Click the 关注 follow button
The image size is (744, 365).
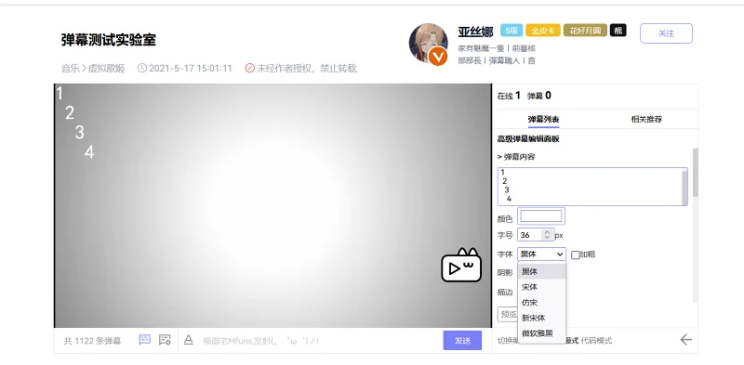coord(666,33)
